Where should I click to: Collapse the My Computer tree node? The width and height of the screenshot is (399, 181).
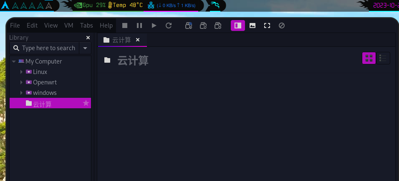point(14,61)
